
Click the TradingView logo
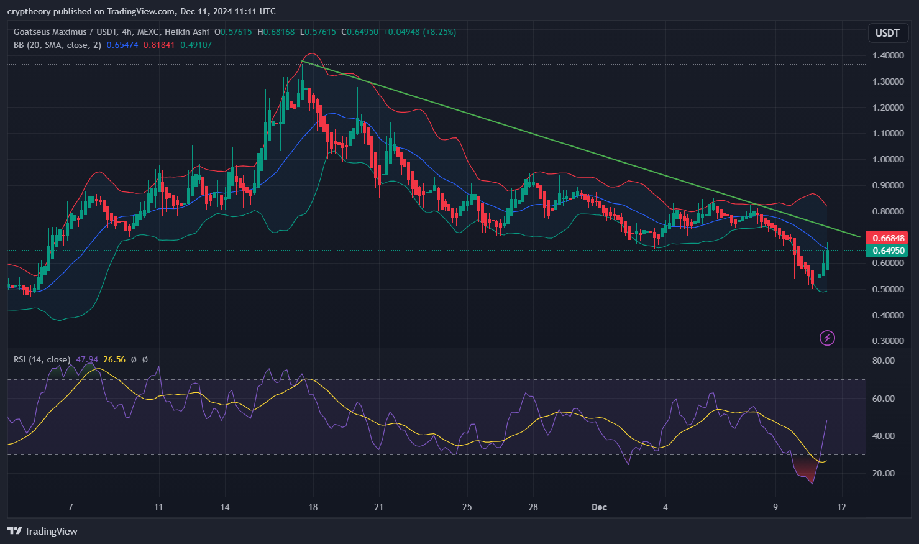tap(42, 531)
